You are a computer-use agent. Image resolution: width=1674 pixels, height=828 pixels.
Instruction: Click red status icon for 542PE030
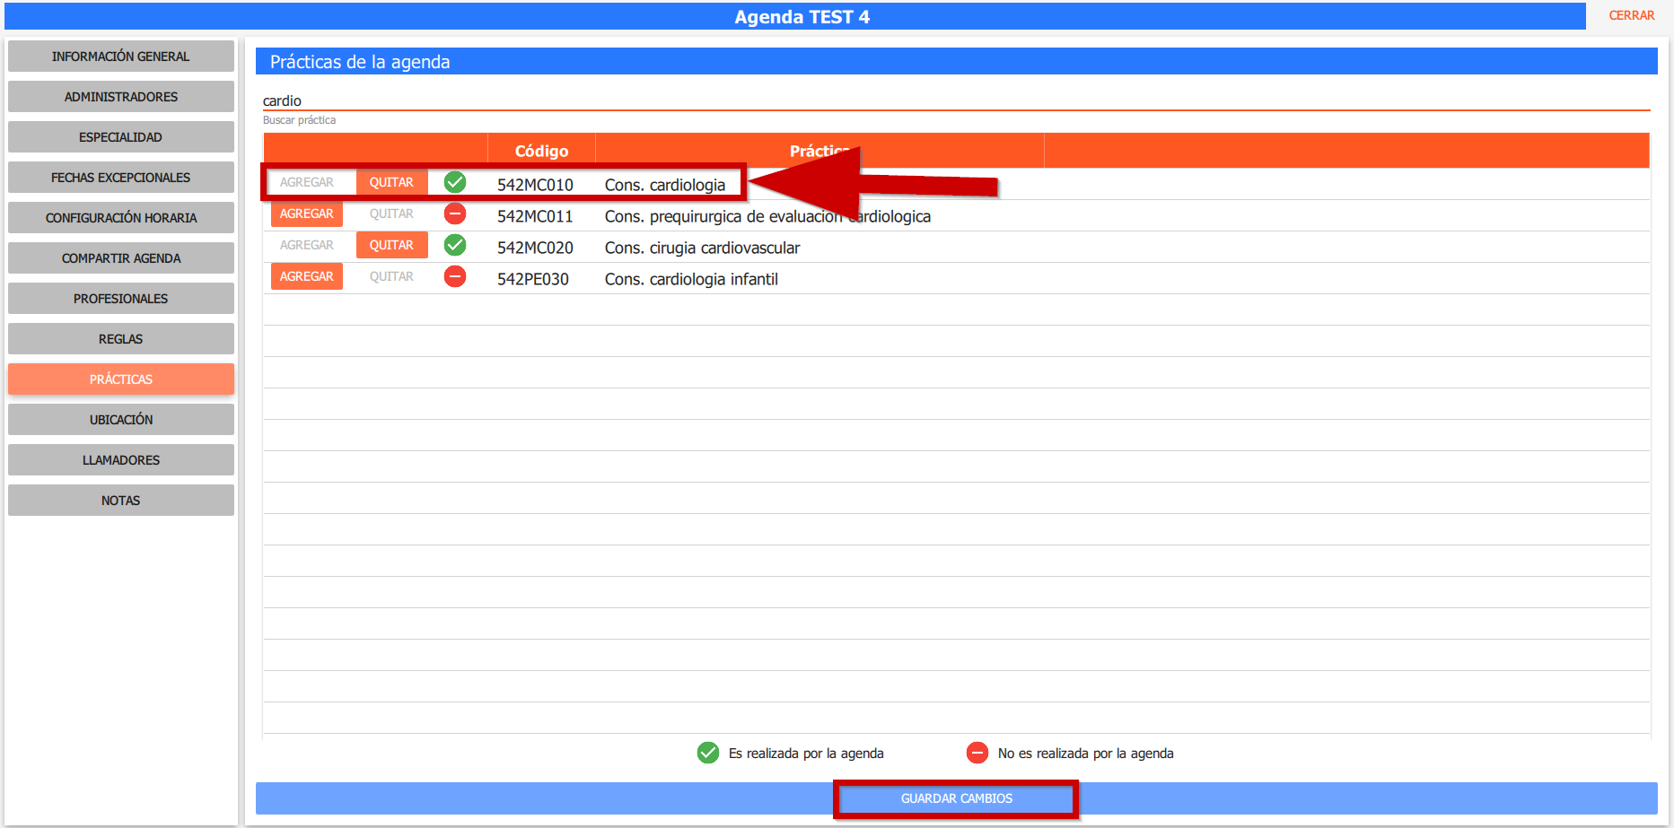[455, 276]
